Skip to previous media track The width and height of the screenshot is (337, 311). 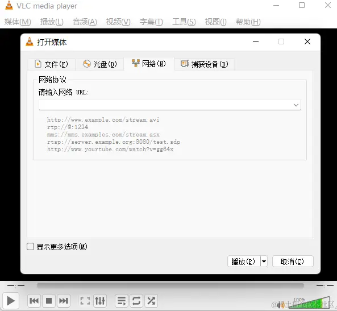click(x=34, y=301)
